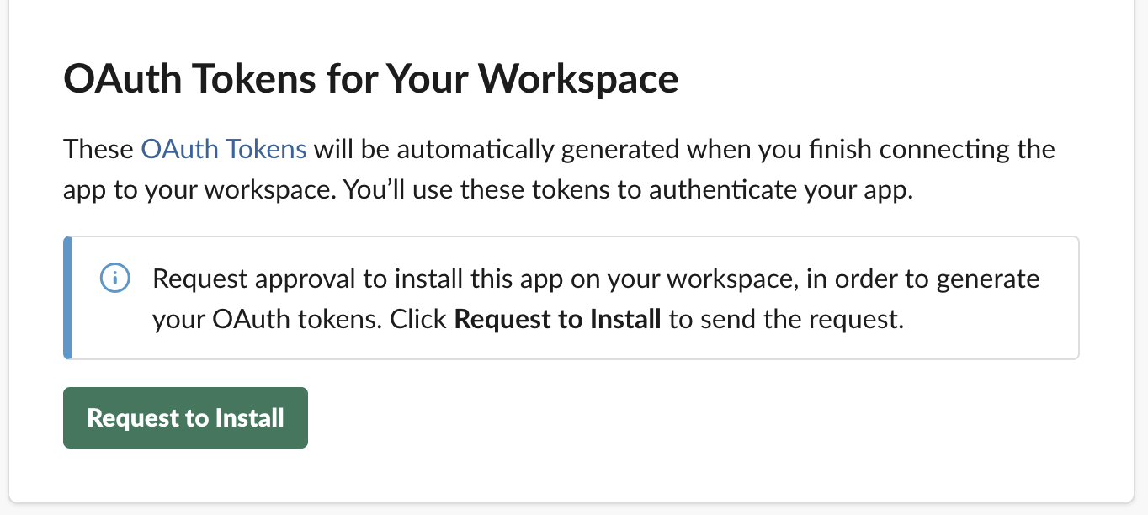This screenshot has width=1148, height=515.
Task: Click the word Workspace in the heading
Action: [579, 80]
